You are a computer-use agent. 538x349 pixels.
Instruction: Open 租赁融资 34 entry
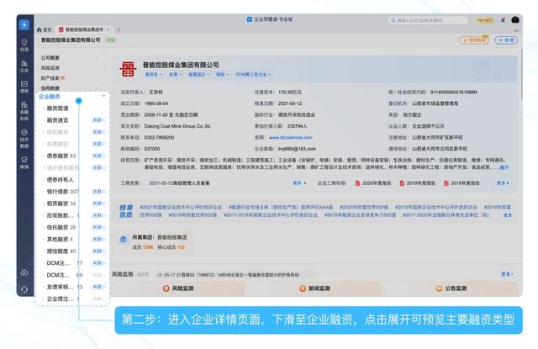(61, 204)
